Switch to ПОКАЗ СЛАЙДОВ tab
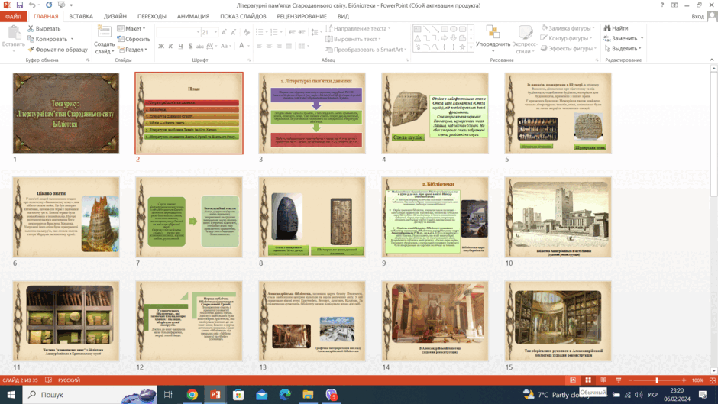Viewport: 718px width, 404px height. (x=243, y=16)
